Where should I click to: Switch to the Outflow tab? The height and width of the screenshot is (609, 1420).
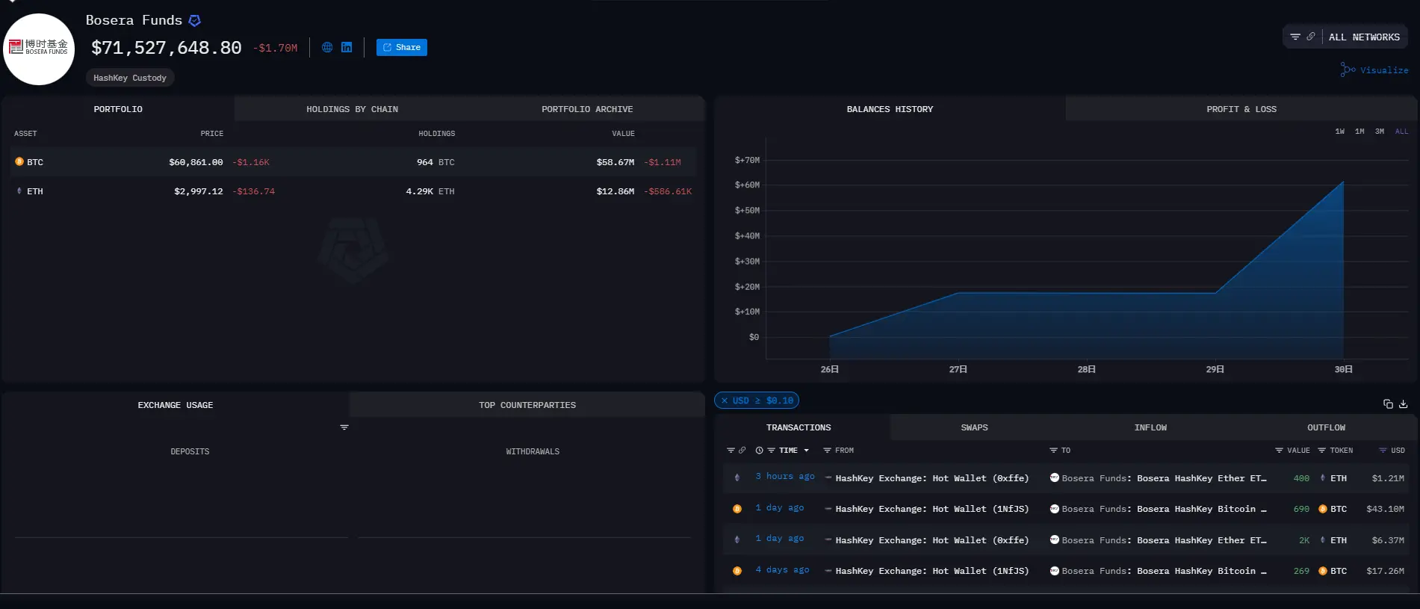1326,427
